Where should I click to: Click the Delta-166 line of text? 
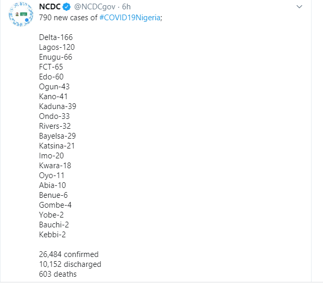[x=56, y=37]
